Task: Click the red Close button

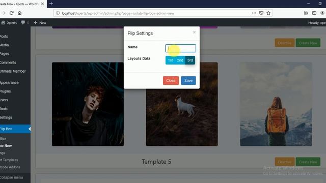Action: (171, 80)
